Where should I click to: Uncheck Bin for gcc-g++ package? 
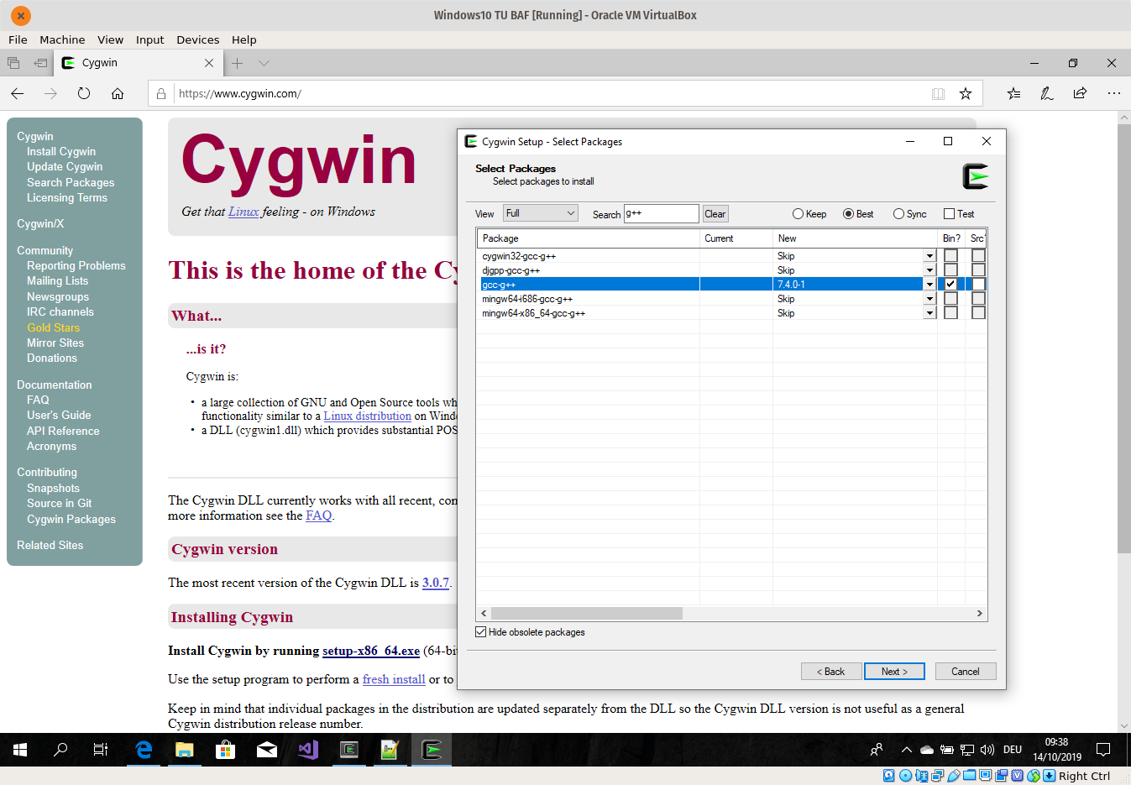[x=950, y=285]
